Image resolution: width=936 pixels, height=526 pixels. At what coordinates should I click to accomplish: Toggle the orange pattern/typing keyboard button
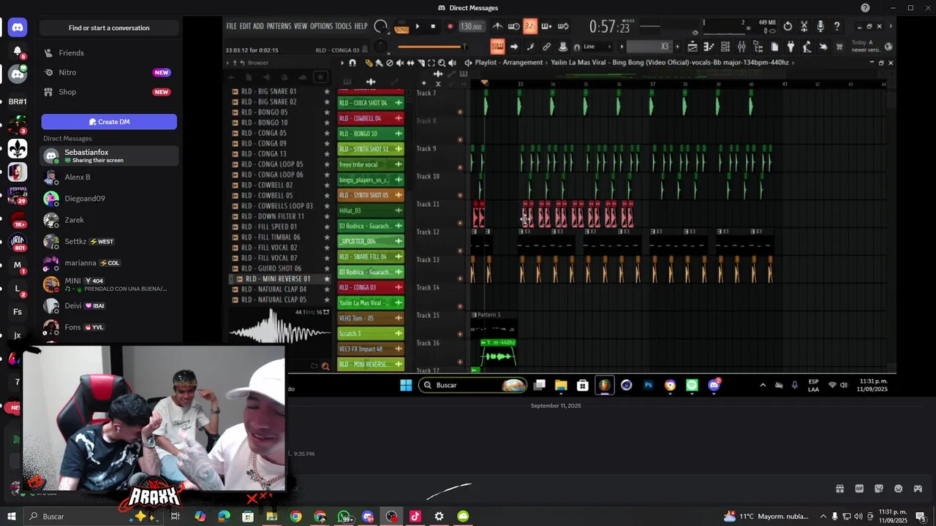(x=497, y=47)
